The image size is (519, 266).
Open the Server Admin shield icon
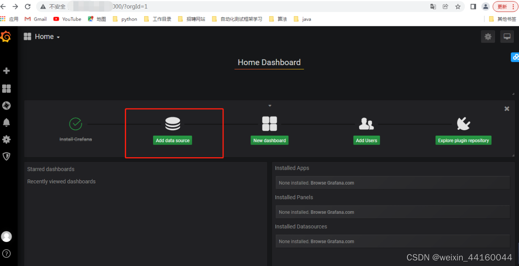pyautogui.click(x=6, y=156)
